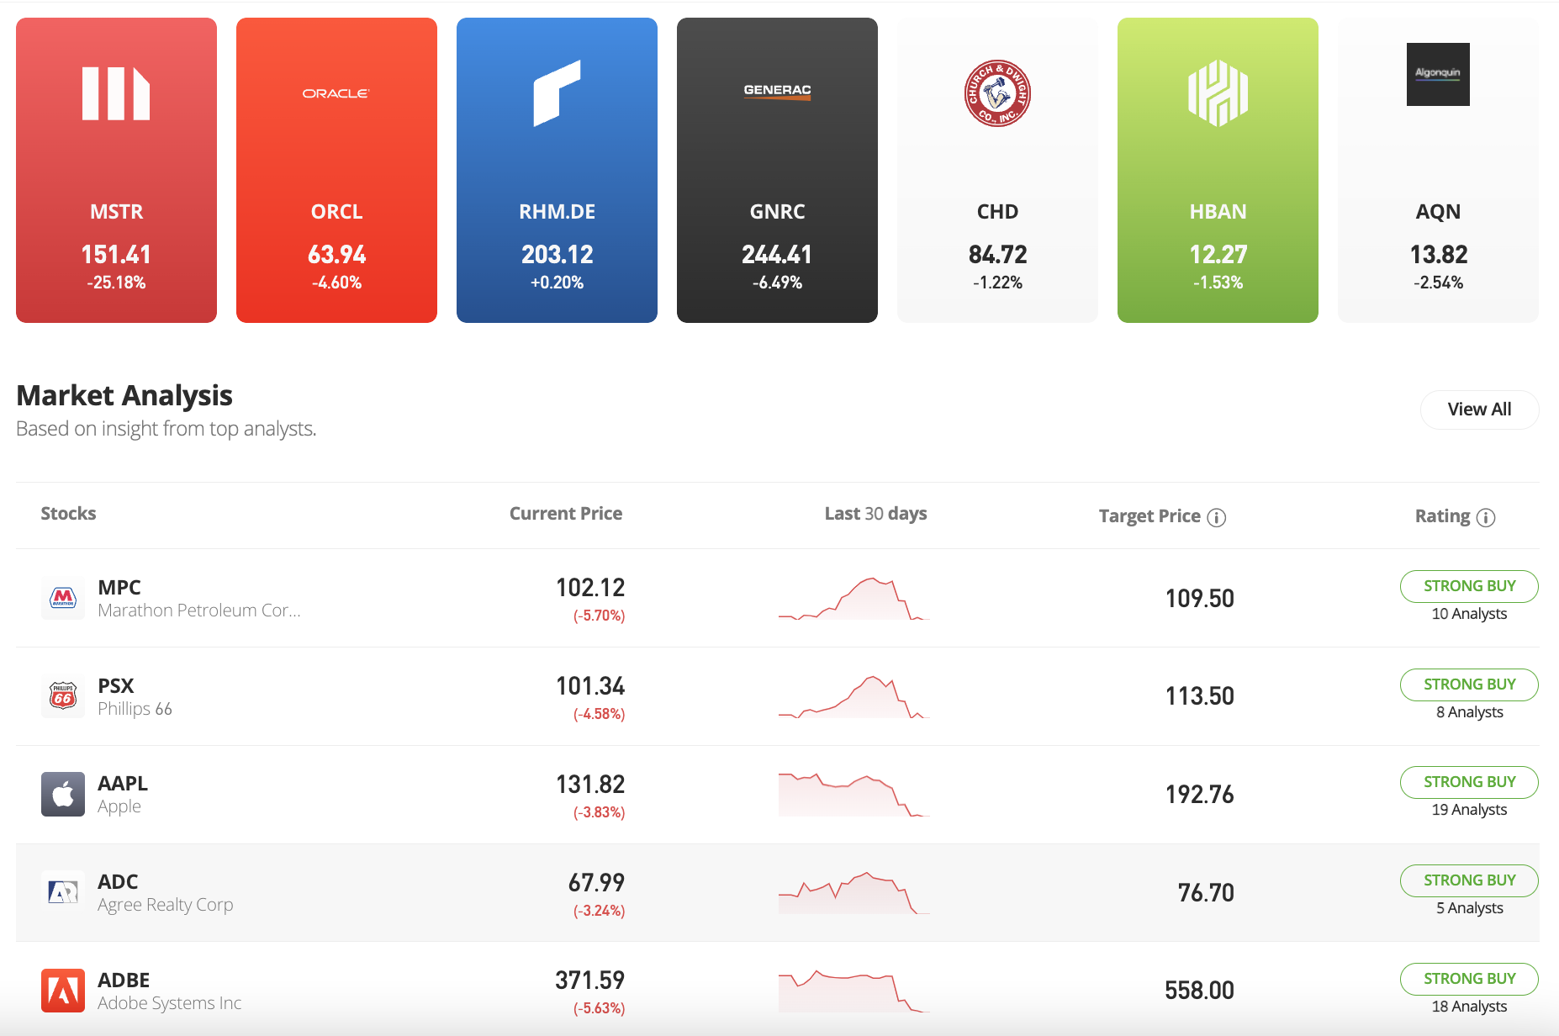Click ADBE target price 558.00

[1199, 991]
